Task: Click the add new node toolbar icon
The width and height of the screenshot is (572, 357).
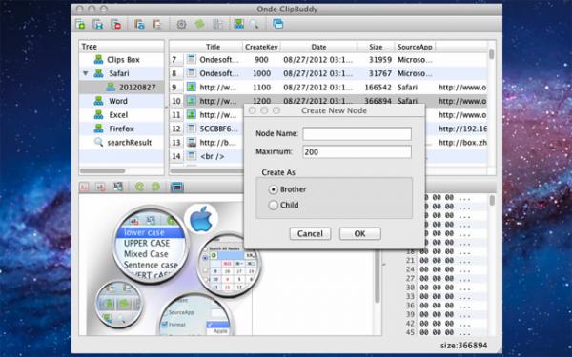Action: click(x=80, y=25)
